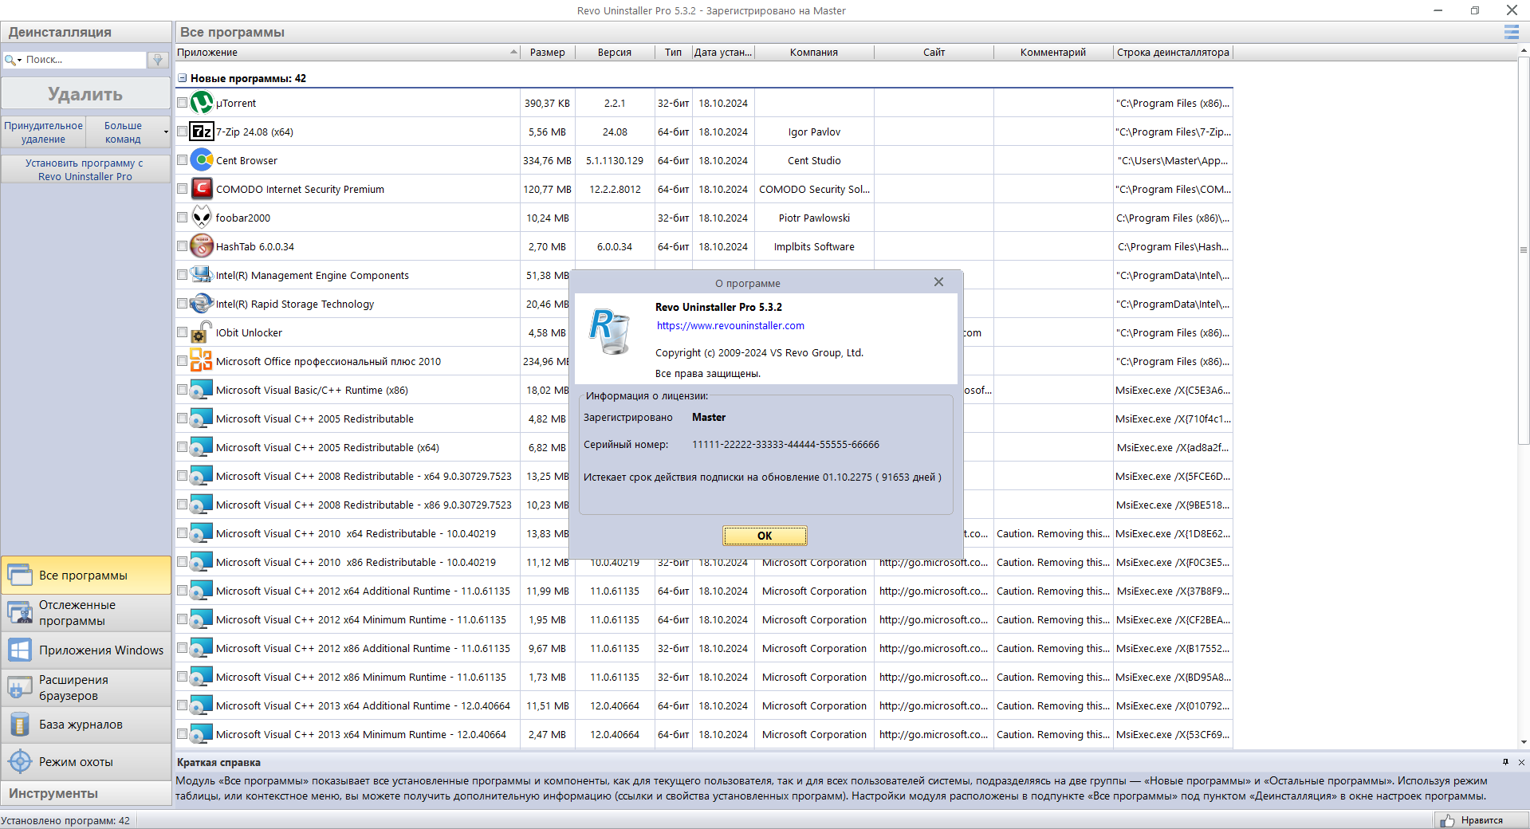Click the 7-Zip program icon
Screen dimensions: 1530x829
202,132
